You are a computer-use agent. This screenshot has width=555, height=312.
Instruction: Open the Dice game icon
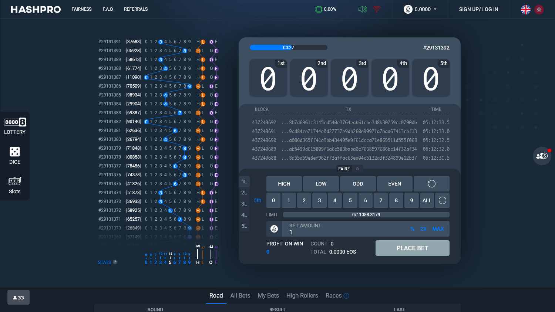(x=15, y=156)
